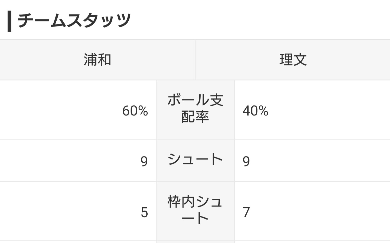Click 理文's on-target shots value 7

click(246, 212)
